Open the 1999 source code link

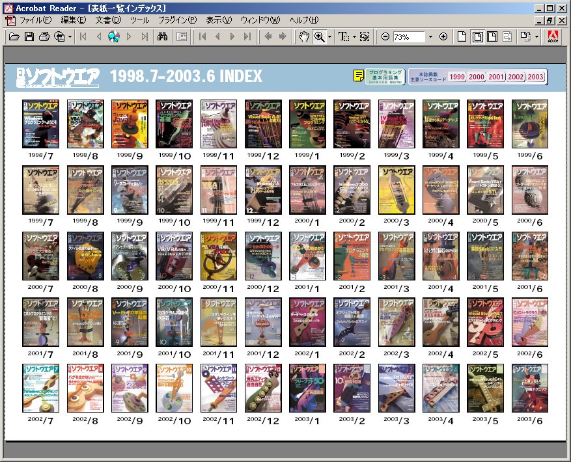click(x=456, y=77)
